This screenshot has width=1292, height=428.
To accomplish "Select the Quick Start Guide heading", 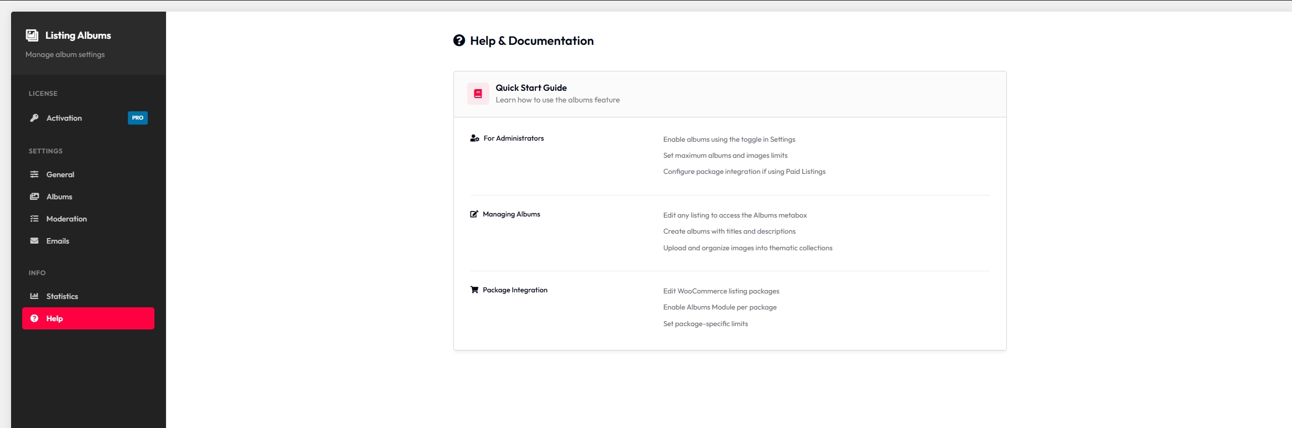I will pyautogui.click(x=531, y=87).
